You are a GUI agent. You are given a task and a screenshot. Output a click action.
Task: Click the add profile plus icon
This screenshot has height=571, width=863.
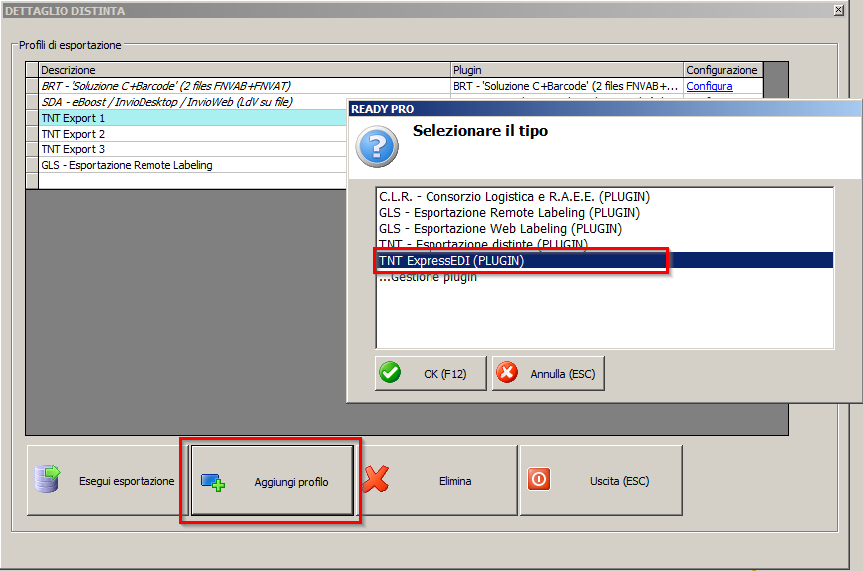click(x=213, y=482)
